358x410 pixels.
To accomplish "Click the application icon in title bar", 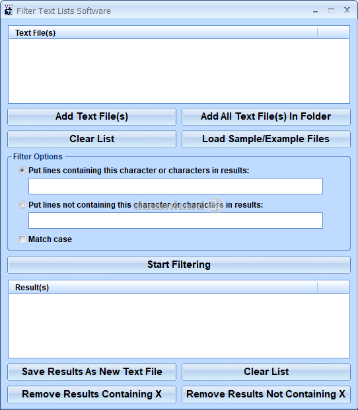I will pyautogui.click(x=9, y=11).
